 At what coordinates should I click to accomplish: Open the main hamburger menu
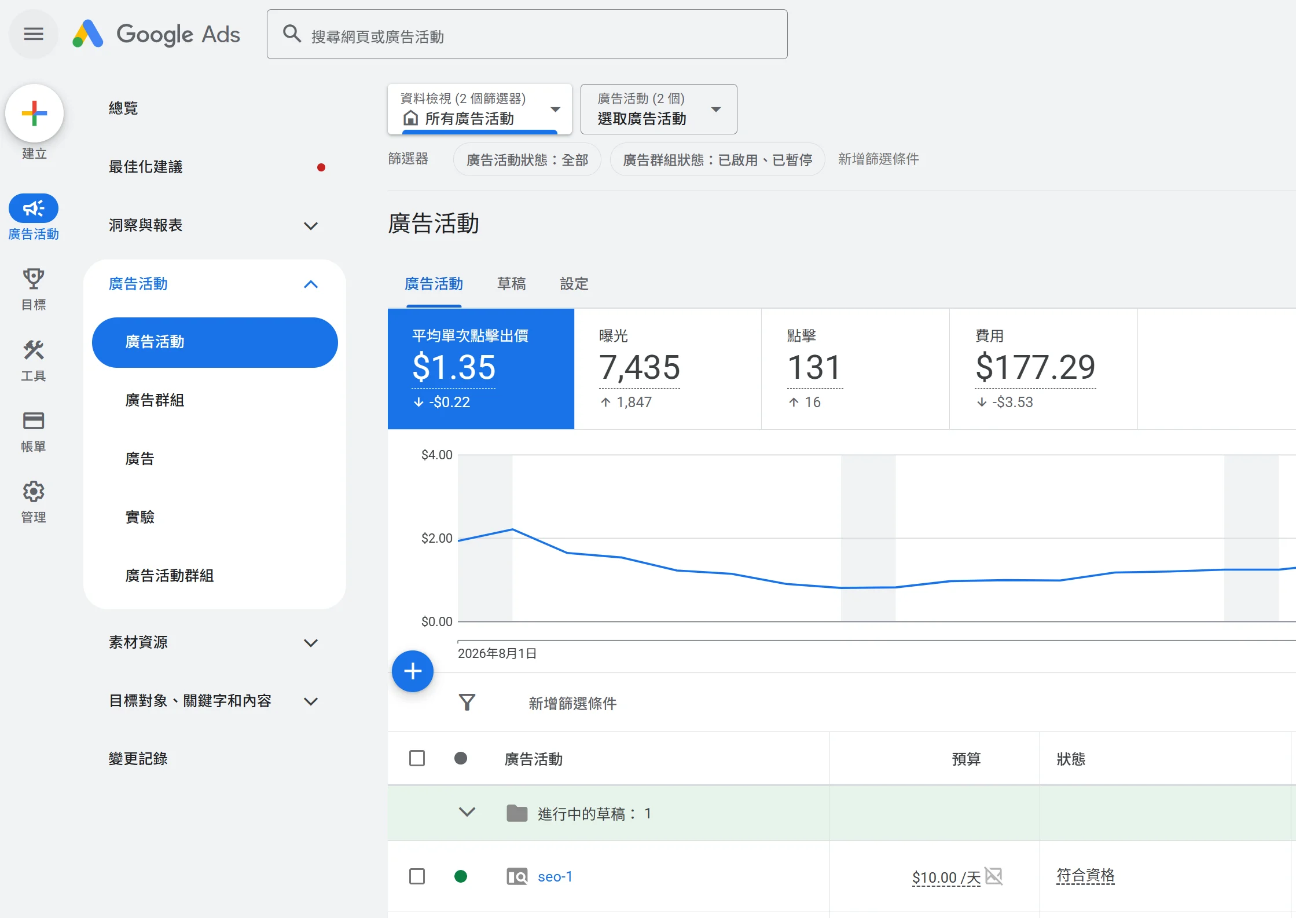coord(34,34)
